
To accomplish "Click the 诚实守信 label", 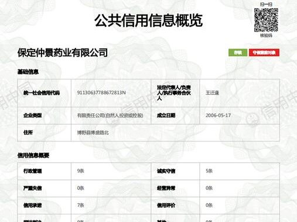I will [x=166, y=171].
